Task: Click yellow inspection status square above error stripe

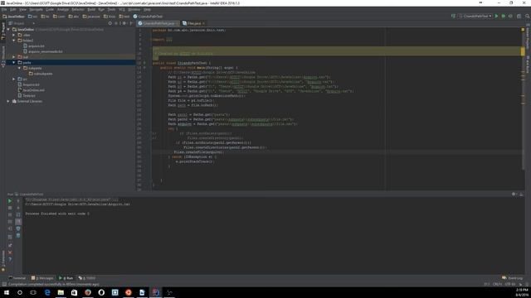Action: [x=523, y=30]
